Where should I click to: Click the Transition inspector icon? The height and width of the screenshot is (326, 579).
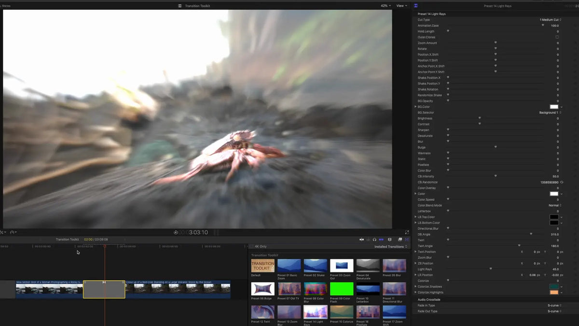pyautogui.click(x=416, y=6)
